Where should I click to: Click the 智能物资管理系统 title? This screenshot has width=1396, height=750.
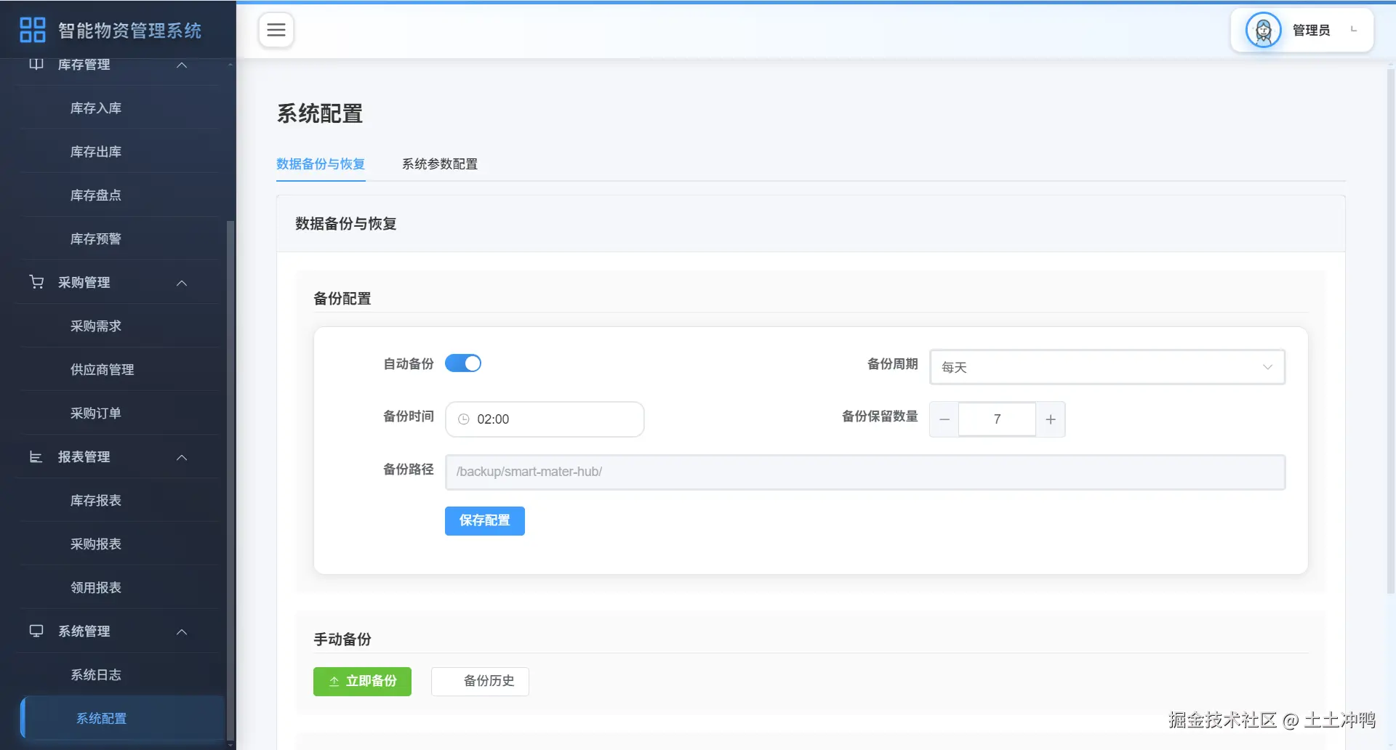[x=129, y=30]
